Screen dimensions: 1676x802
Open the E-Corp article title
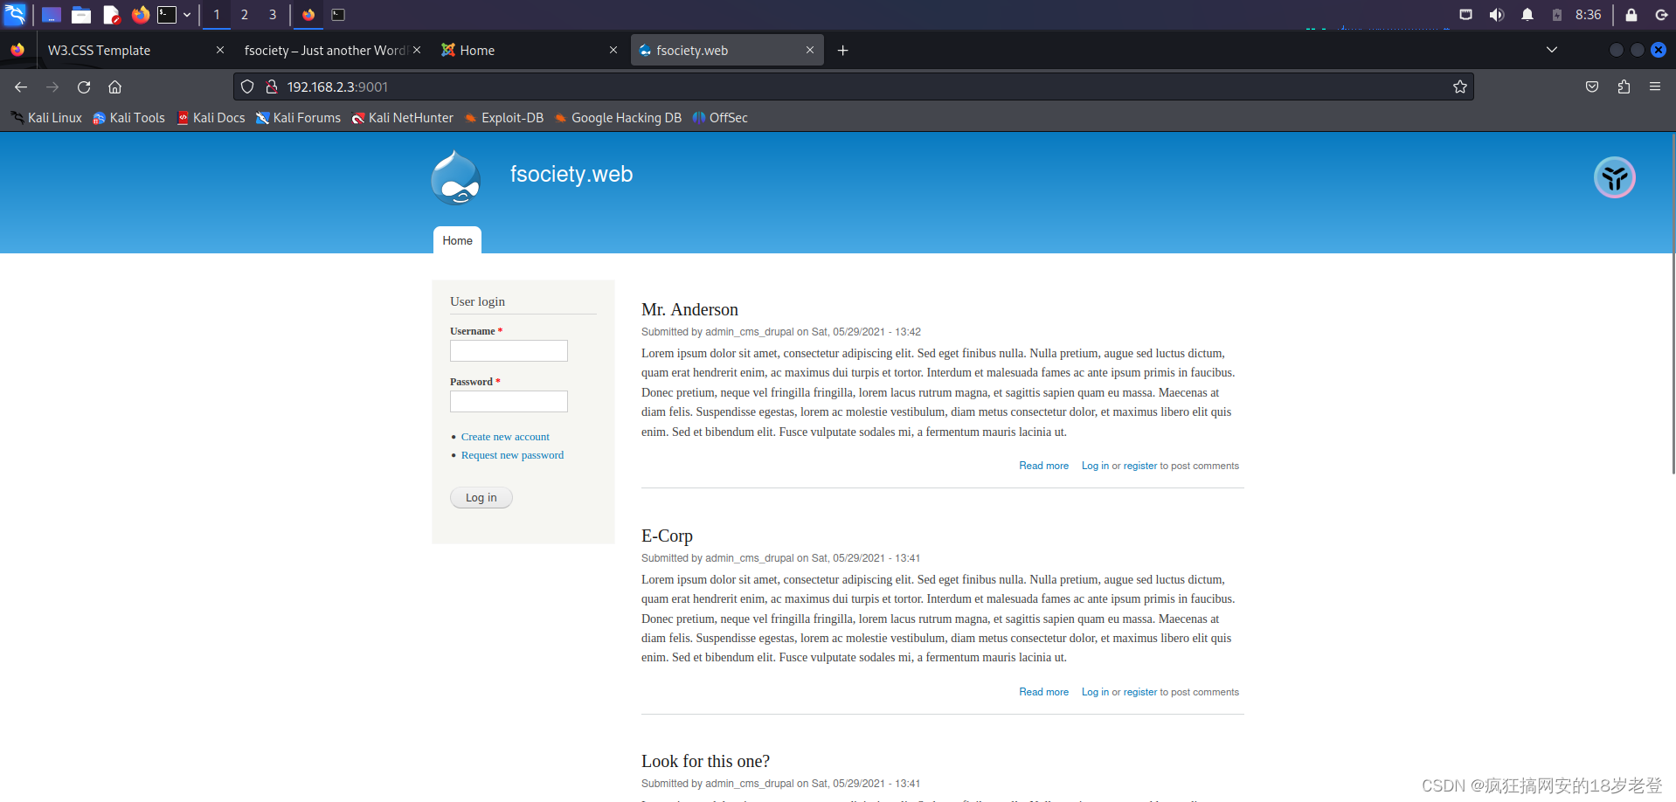pos(667,536)
